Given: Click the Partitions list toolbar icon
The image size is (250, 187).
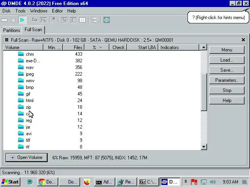Looking at the screenshot, I should pyautogui.click(x=13, y=20).
